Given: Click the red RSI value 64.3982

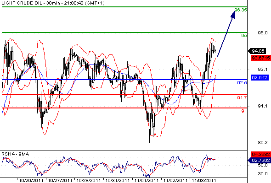Looking at the screenshot, I should (261, 154).
